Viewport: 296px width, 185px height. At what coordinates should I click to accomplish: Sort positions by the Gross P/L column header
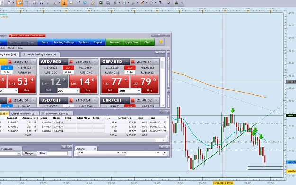point(125,118)
